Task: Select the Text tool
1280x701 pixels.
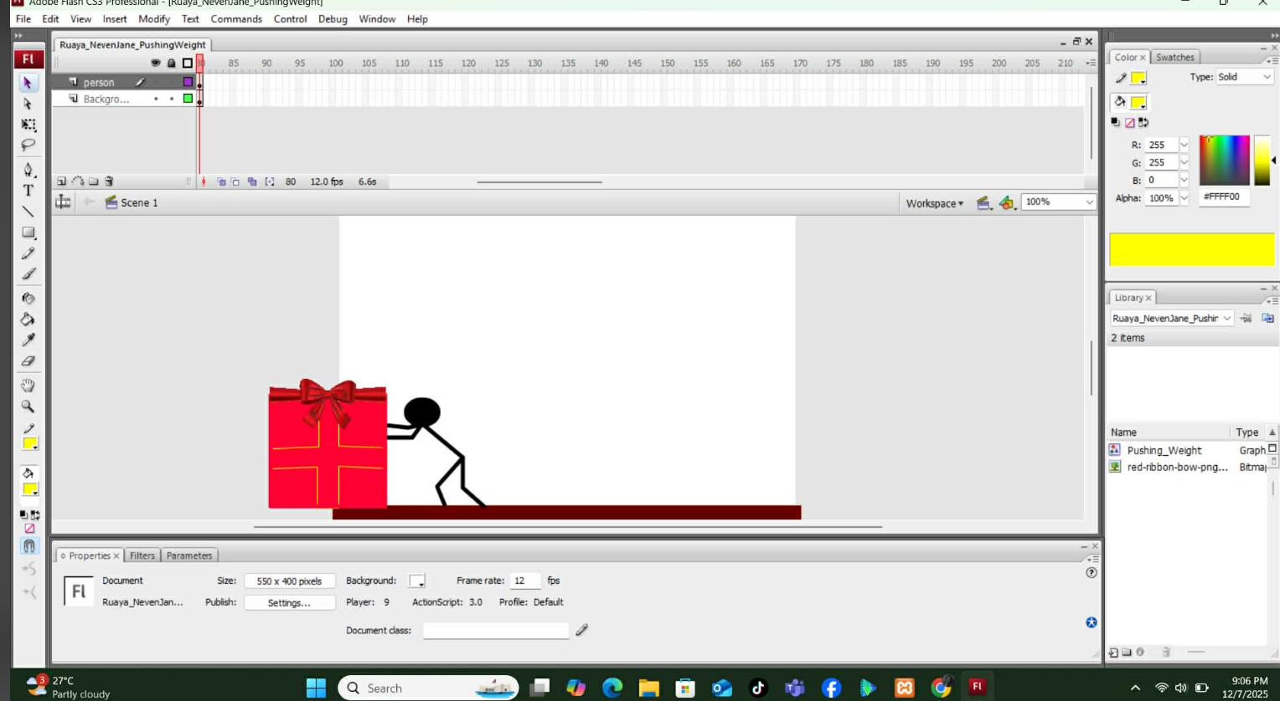Action: [28, 191]
